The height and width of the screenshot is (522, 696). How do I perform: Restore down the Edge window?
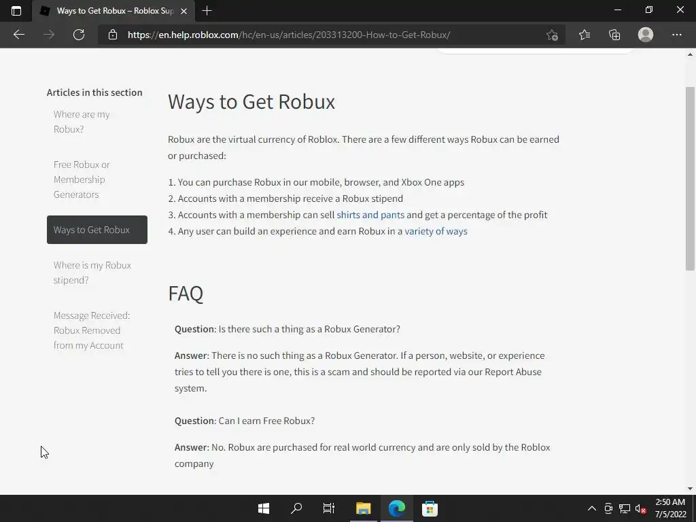(x=649, y=10)
